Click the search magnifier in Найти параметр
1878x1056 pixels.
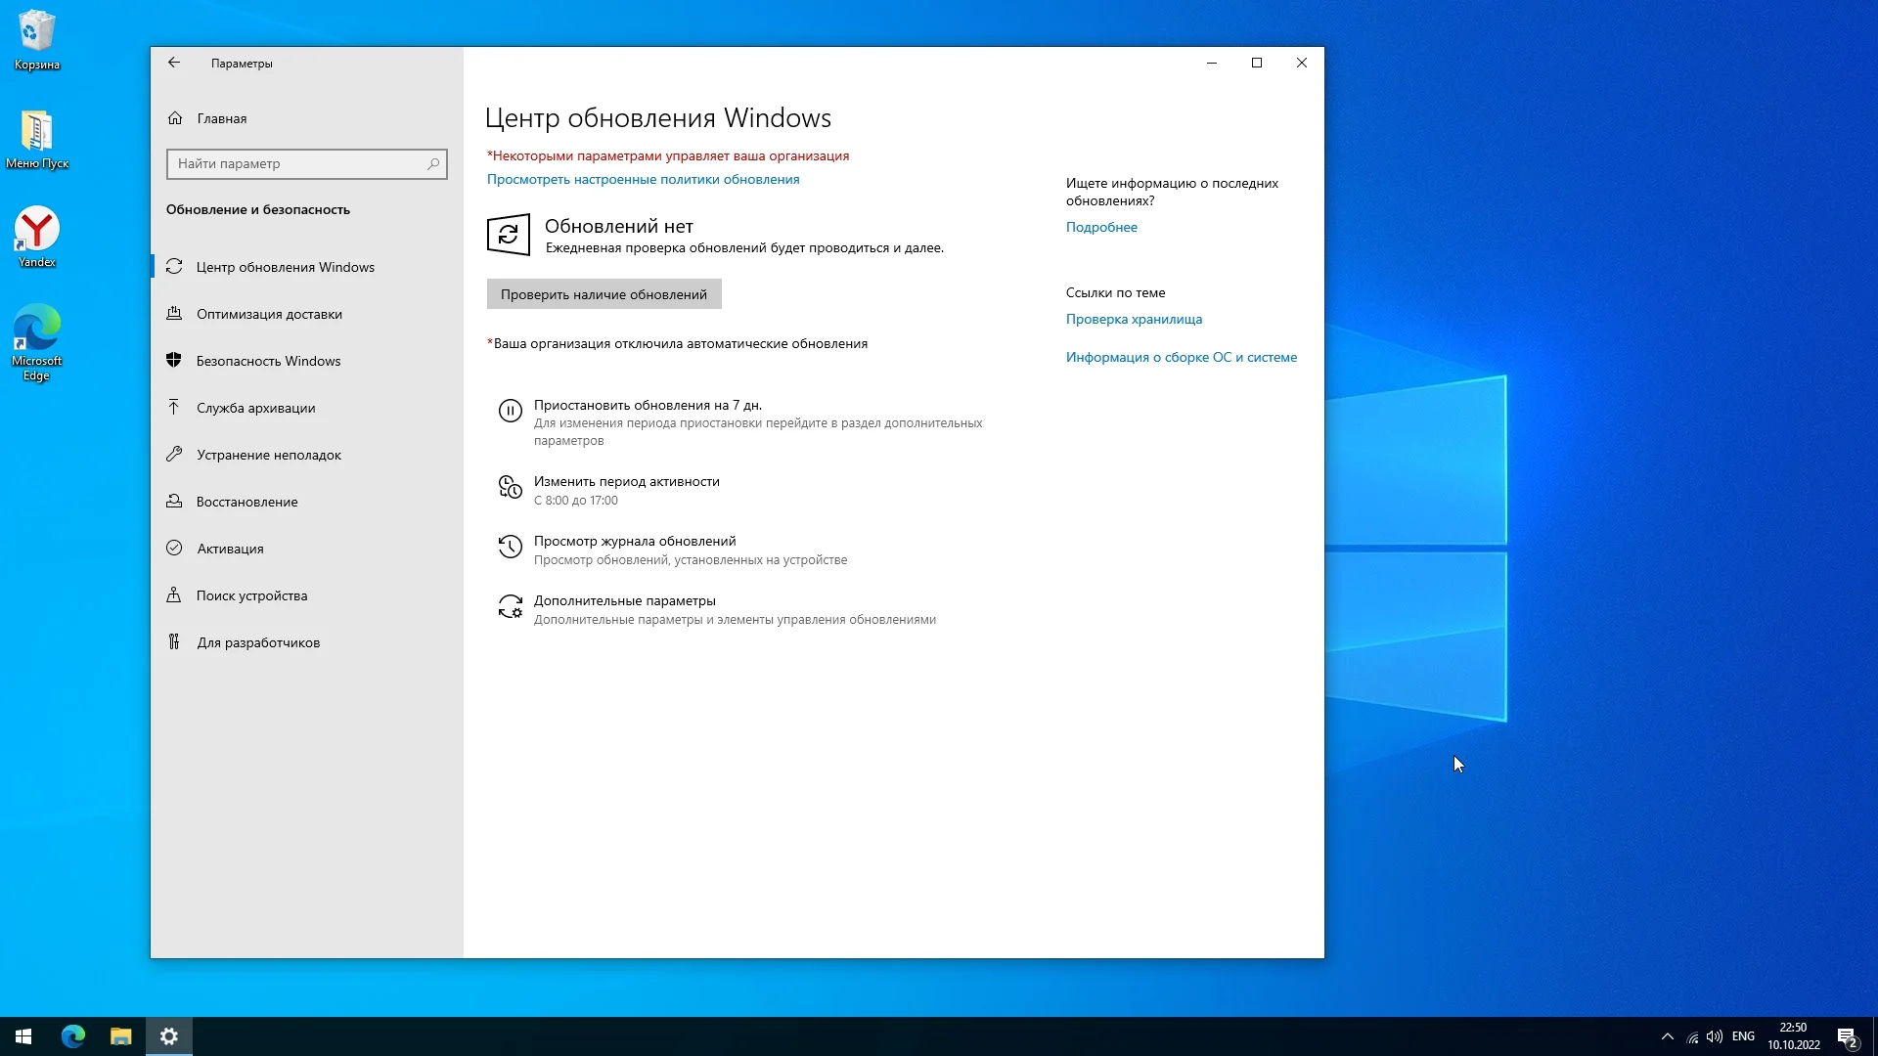coord(433,164)
